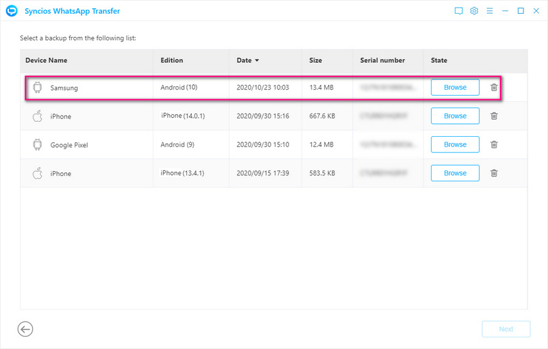This screenshot has height=349, width=548.
Task: Select the Google Pixel device name
Action: click(69, 145)
